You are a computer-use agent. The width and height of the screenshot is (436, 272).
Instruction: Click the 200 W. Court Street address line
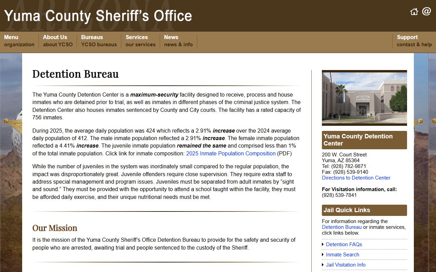pos(344,155)
